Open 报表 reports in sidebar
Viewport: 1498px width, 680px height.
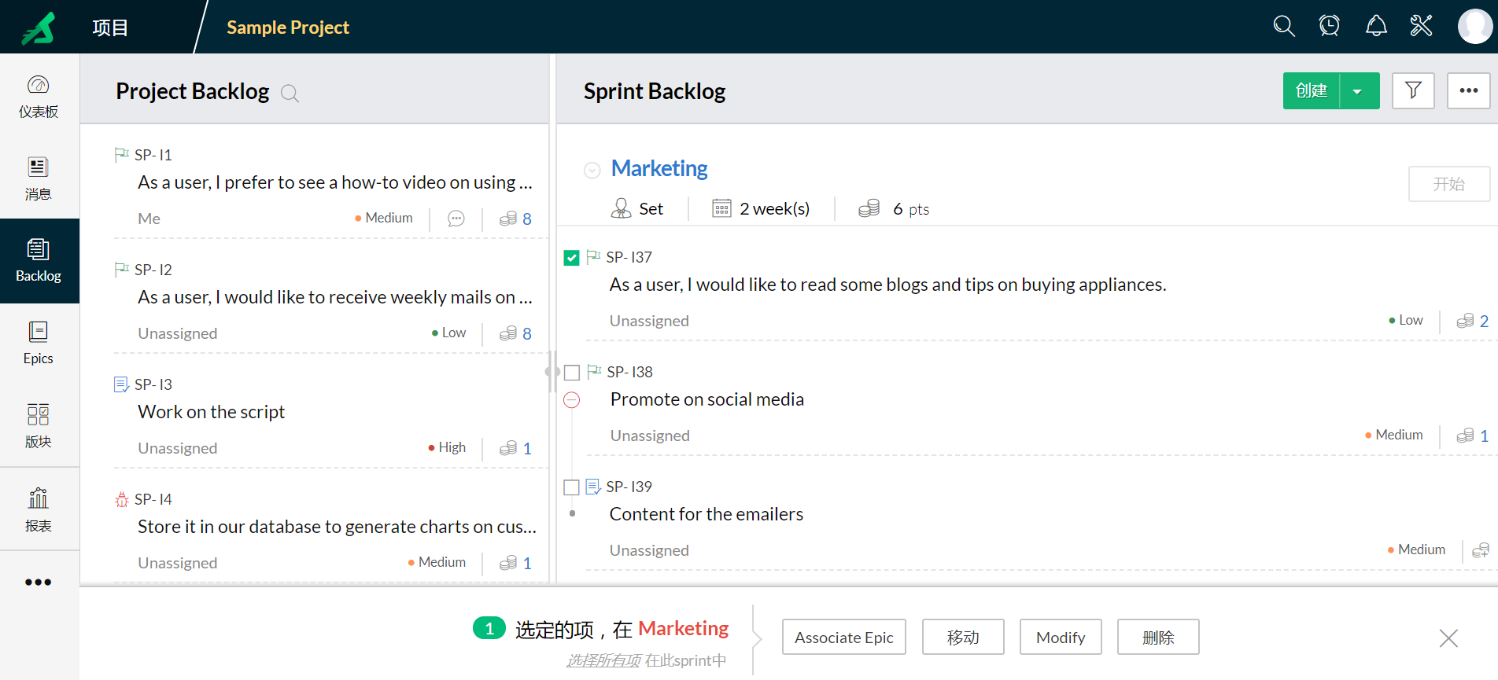(39, 509)
